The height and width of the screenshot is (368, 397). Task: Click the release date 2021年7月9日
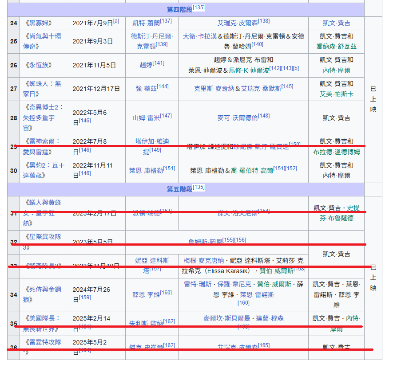click(x=93, y=23)
